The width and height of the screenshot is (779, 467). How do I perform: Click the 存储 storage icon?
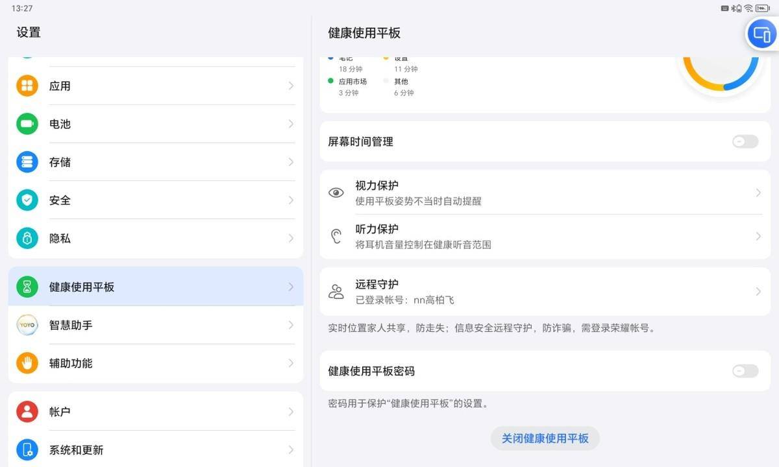click(x=27, y=162)
